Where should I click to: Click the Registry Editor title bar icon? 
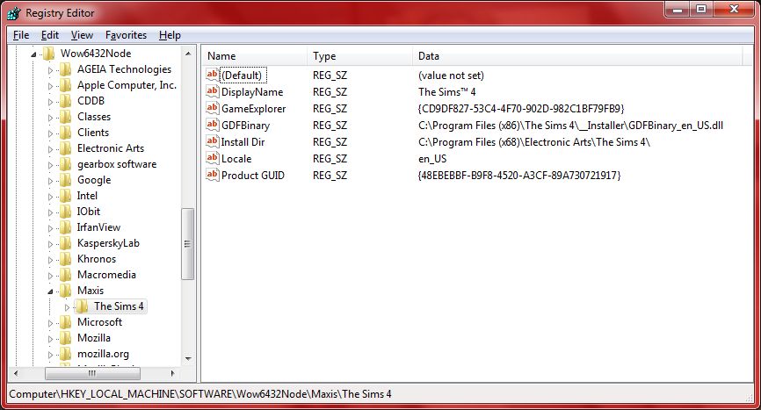point(14,13)
